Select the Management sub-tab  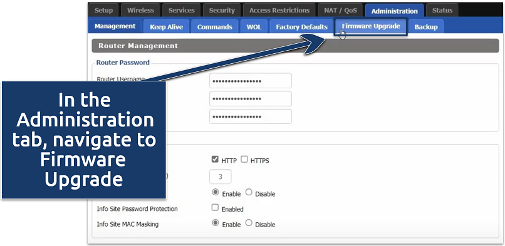point(115,26)
